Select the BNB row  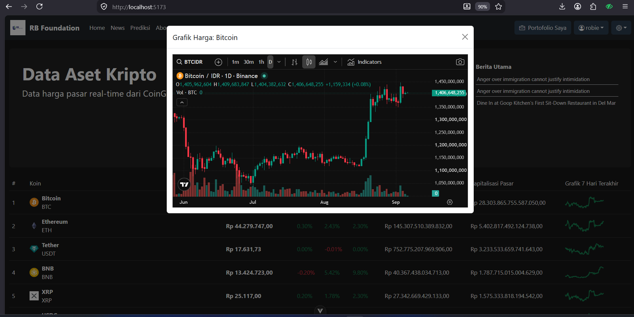point(320,273)
